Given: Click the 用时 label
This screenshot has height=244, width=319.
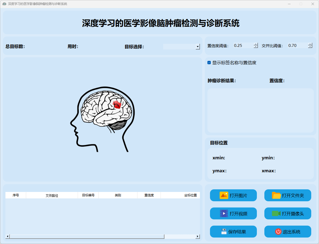Looking at the screenshot, I should 73,47.
